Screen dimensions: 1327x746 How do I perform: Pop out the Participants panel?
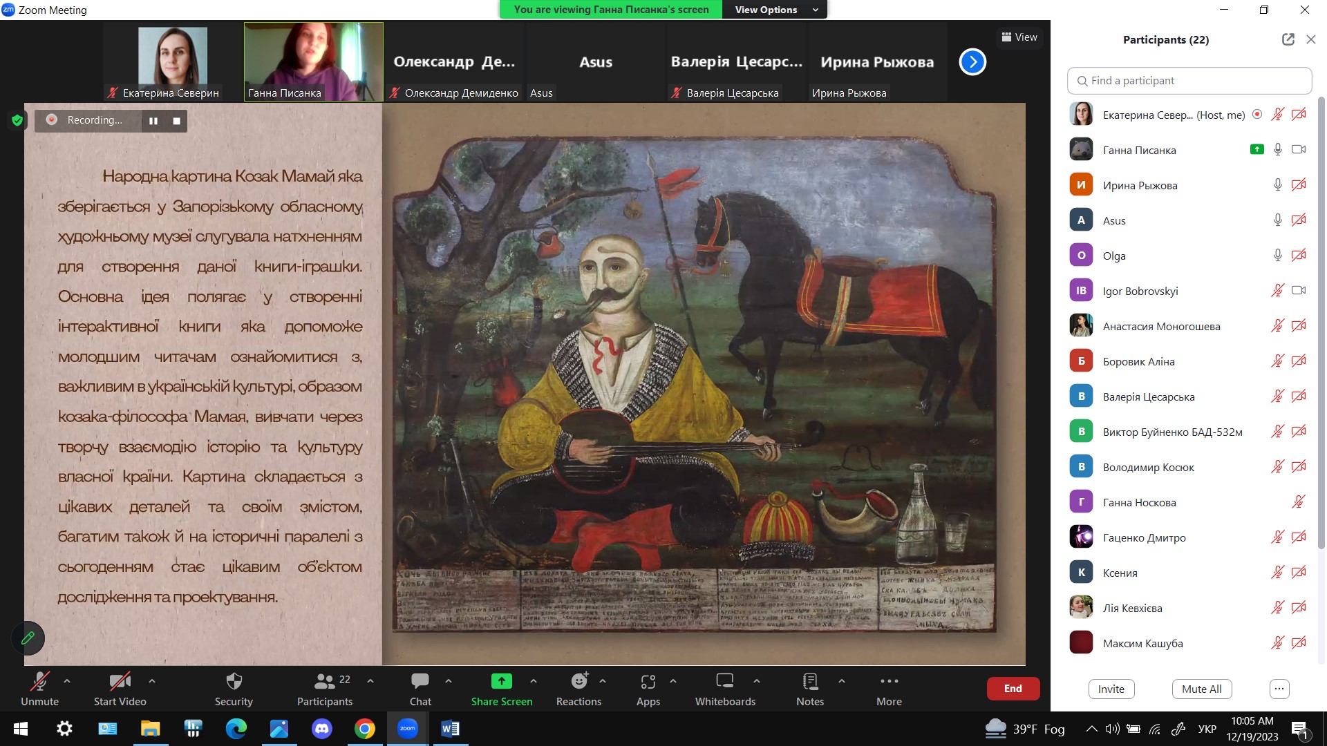click(1288, 39)
